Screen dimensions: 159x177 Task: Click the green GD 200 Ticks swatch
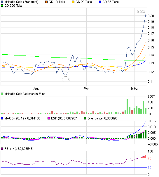tap(2, 6)
